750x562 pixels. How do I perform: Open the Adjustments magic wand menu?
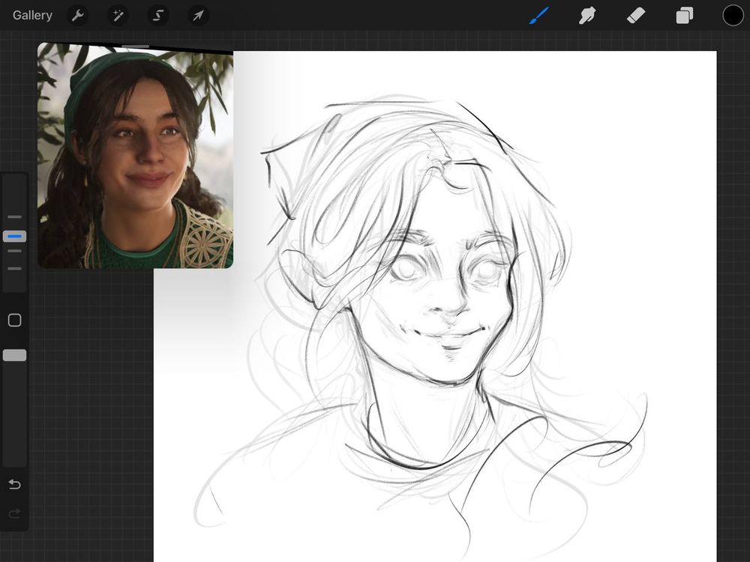click(x=118, y=16)
